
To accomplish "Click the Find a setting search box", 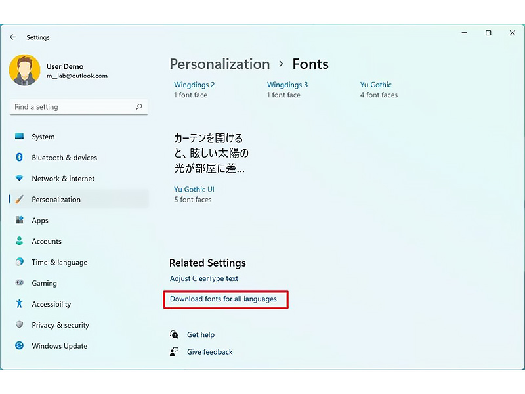I will 79,107.
